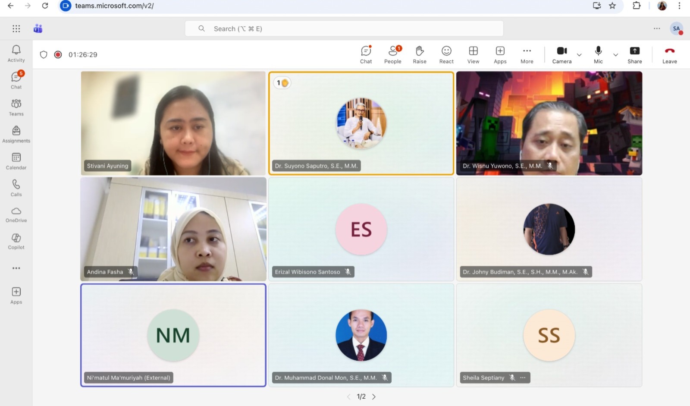Open the Assignments section in the sidebar
This screenshot has height=406, width=690.
16,133
